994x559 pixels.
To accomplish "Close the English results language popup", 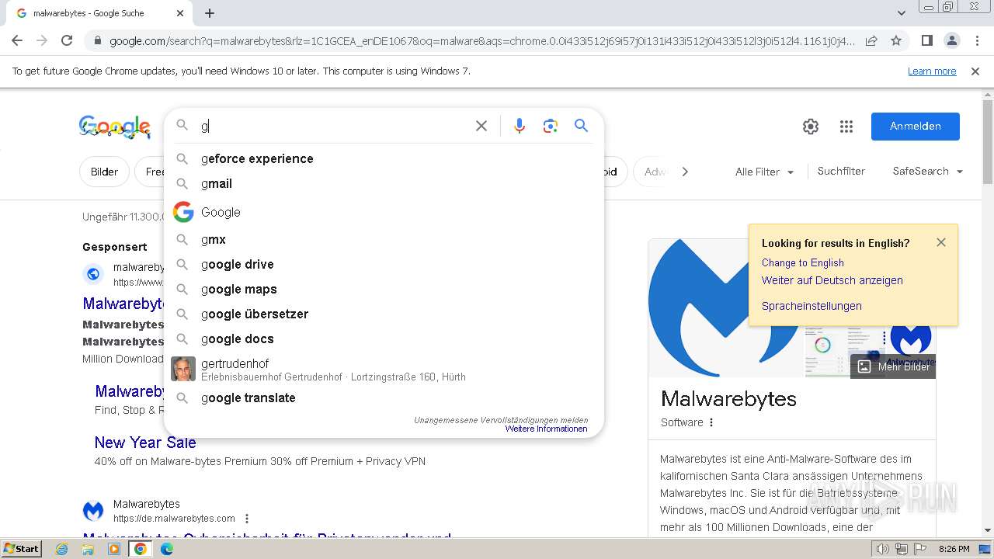I will [941, 242].
